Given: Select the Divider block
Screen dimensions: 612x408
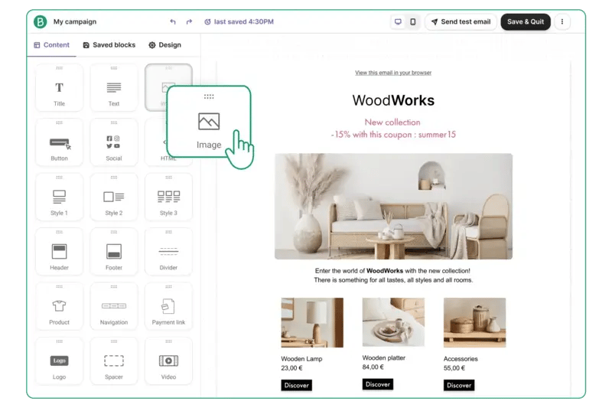Looking at the screenshot, I should click(168, 253).
